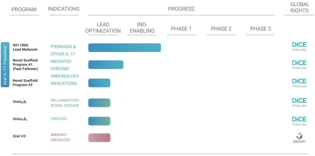Click the DiCE Molecules logo for Fibrosis row
The width and height of the screenshot is (315, 156).
[299, 121]
